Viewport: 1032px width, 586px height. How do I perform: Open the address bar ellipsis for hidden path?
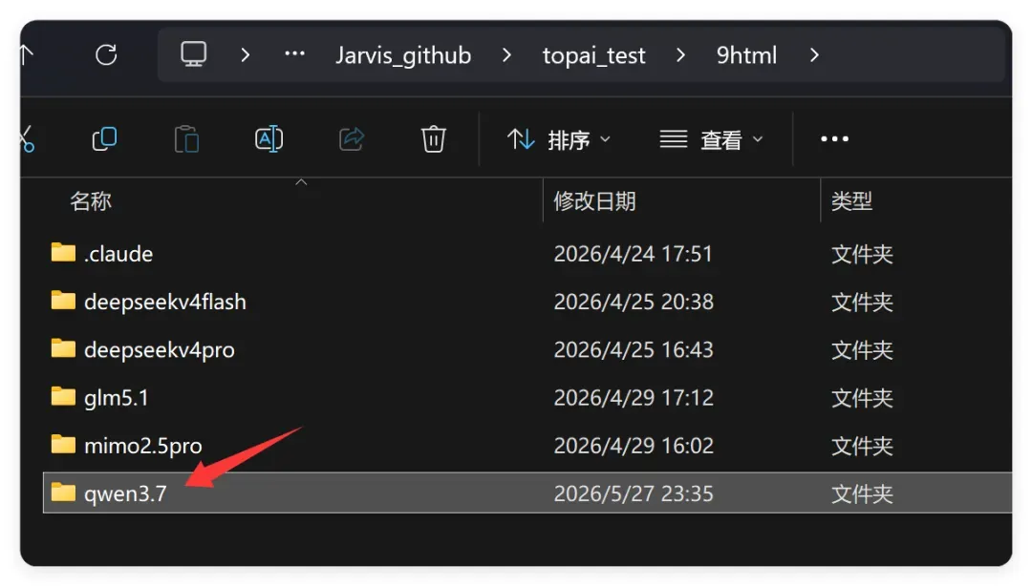tap(294, 54)
